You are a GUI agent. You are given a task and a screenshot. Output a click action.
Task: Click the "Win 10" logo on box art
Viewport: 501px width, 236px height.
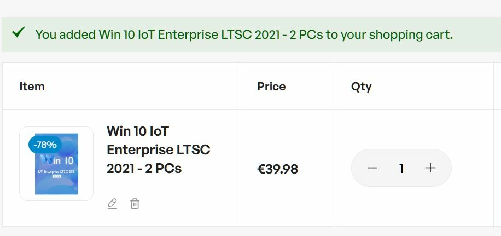(x=57, y=160)
